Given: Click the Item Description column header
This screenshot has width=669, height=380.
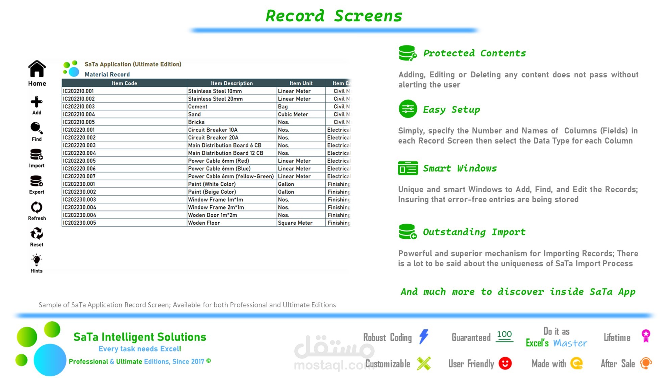Looking at the screenshot, I should pos(232,83).
